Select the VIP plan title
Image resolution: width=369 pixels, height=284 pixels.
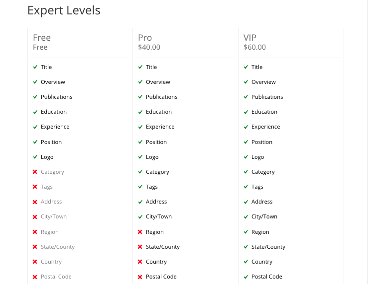click(x=251, y=38)
